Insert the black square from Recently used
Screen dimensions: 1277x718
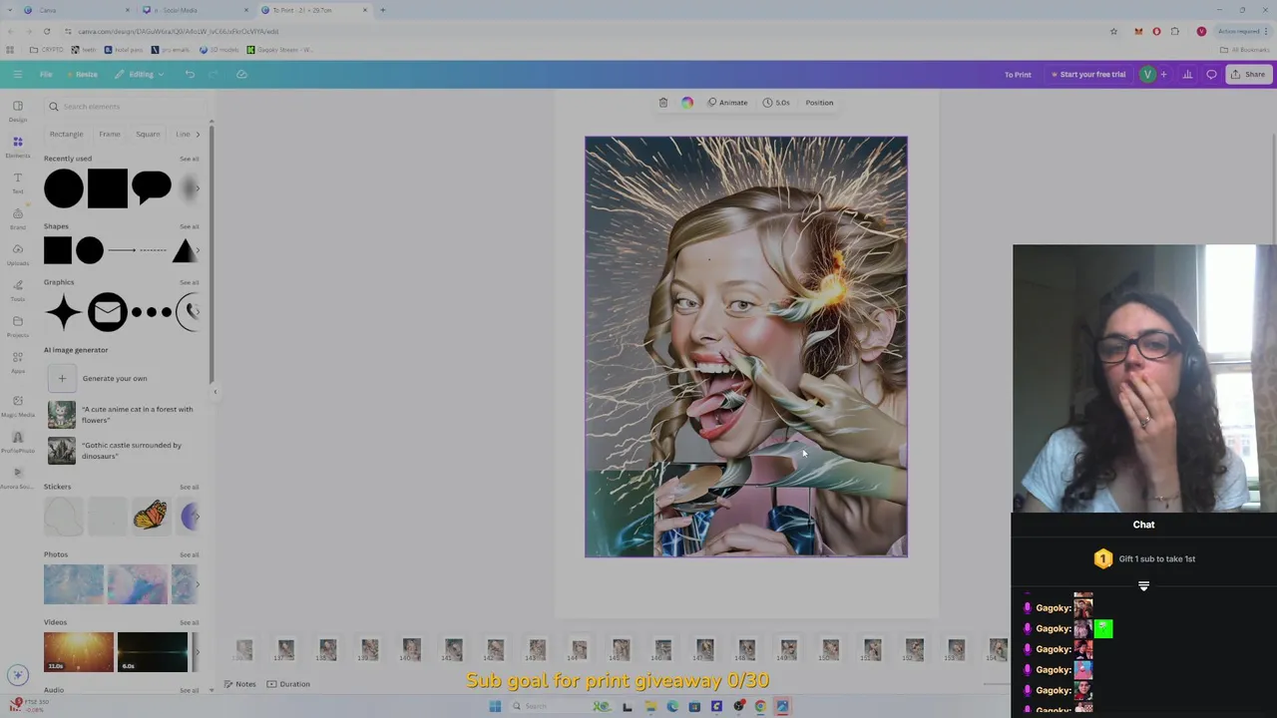pos(108,188)
